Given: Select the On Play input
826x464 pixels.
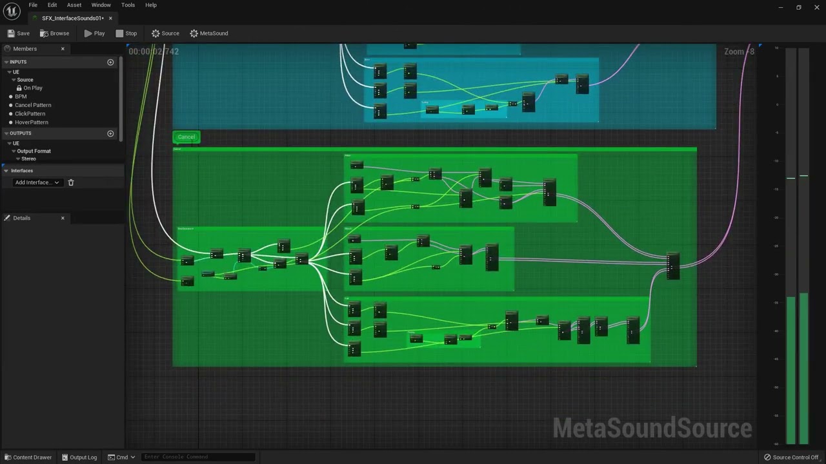Looking at the screenshot, I should [33, 88].
